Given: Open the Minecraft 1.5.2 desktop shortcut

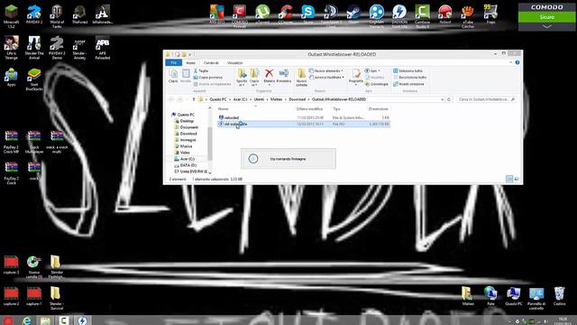Looking at the screenshot, I should point(12,16).
